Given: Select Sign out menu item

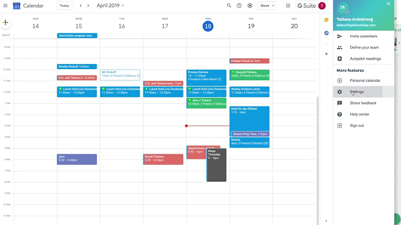Looking at the screenshot, I should coord(363,125).
